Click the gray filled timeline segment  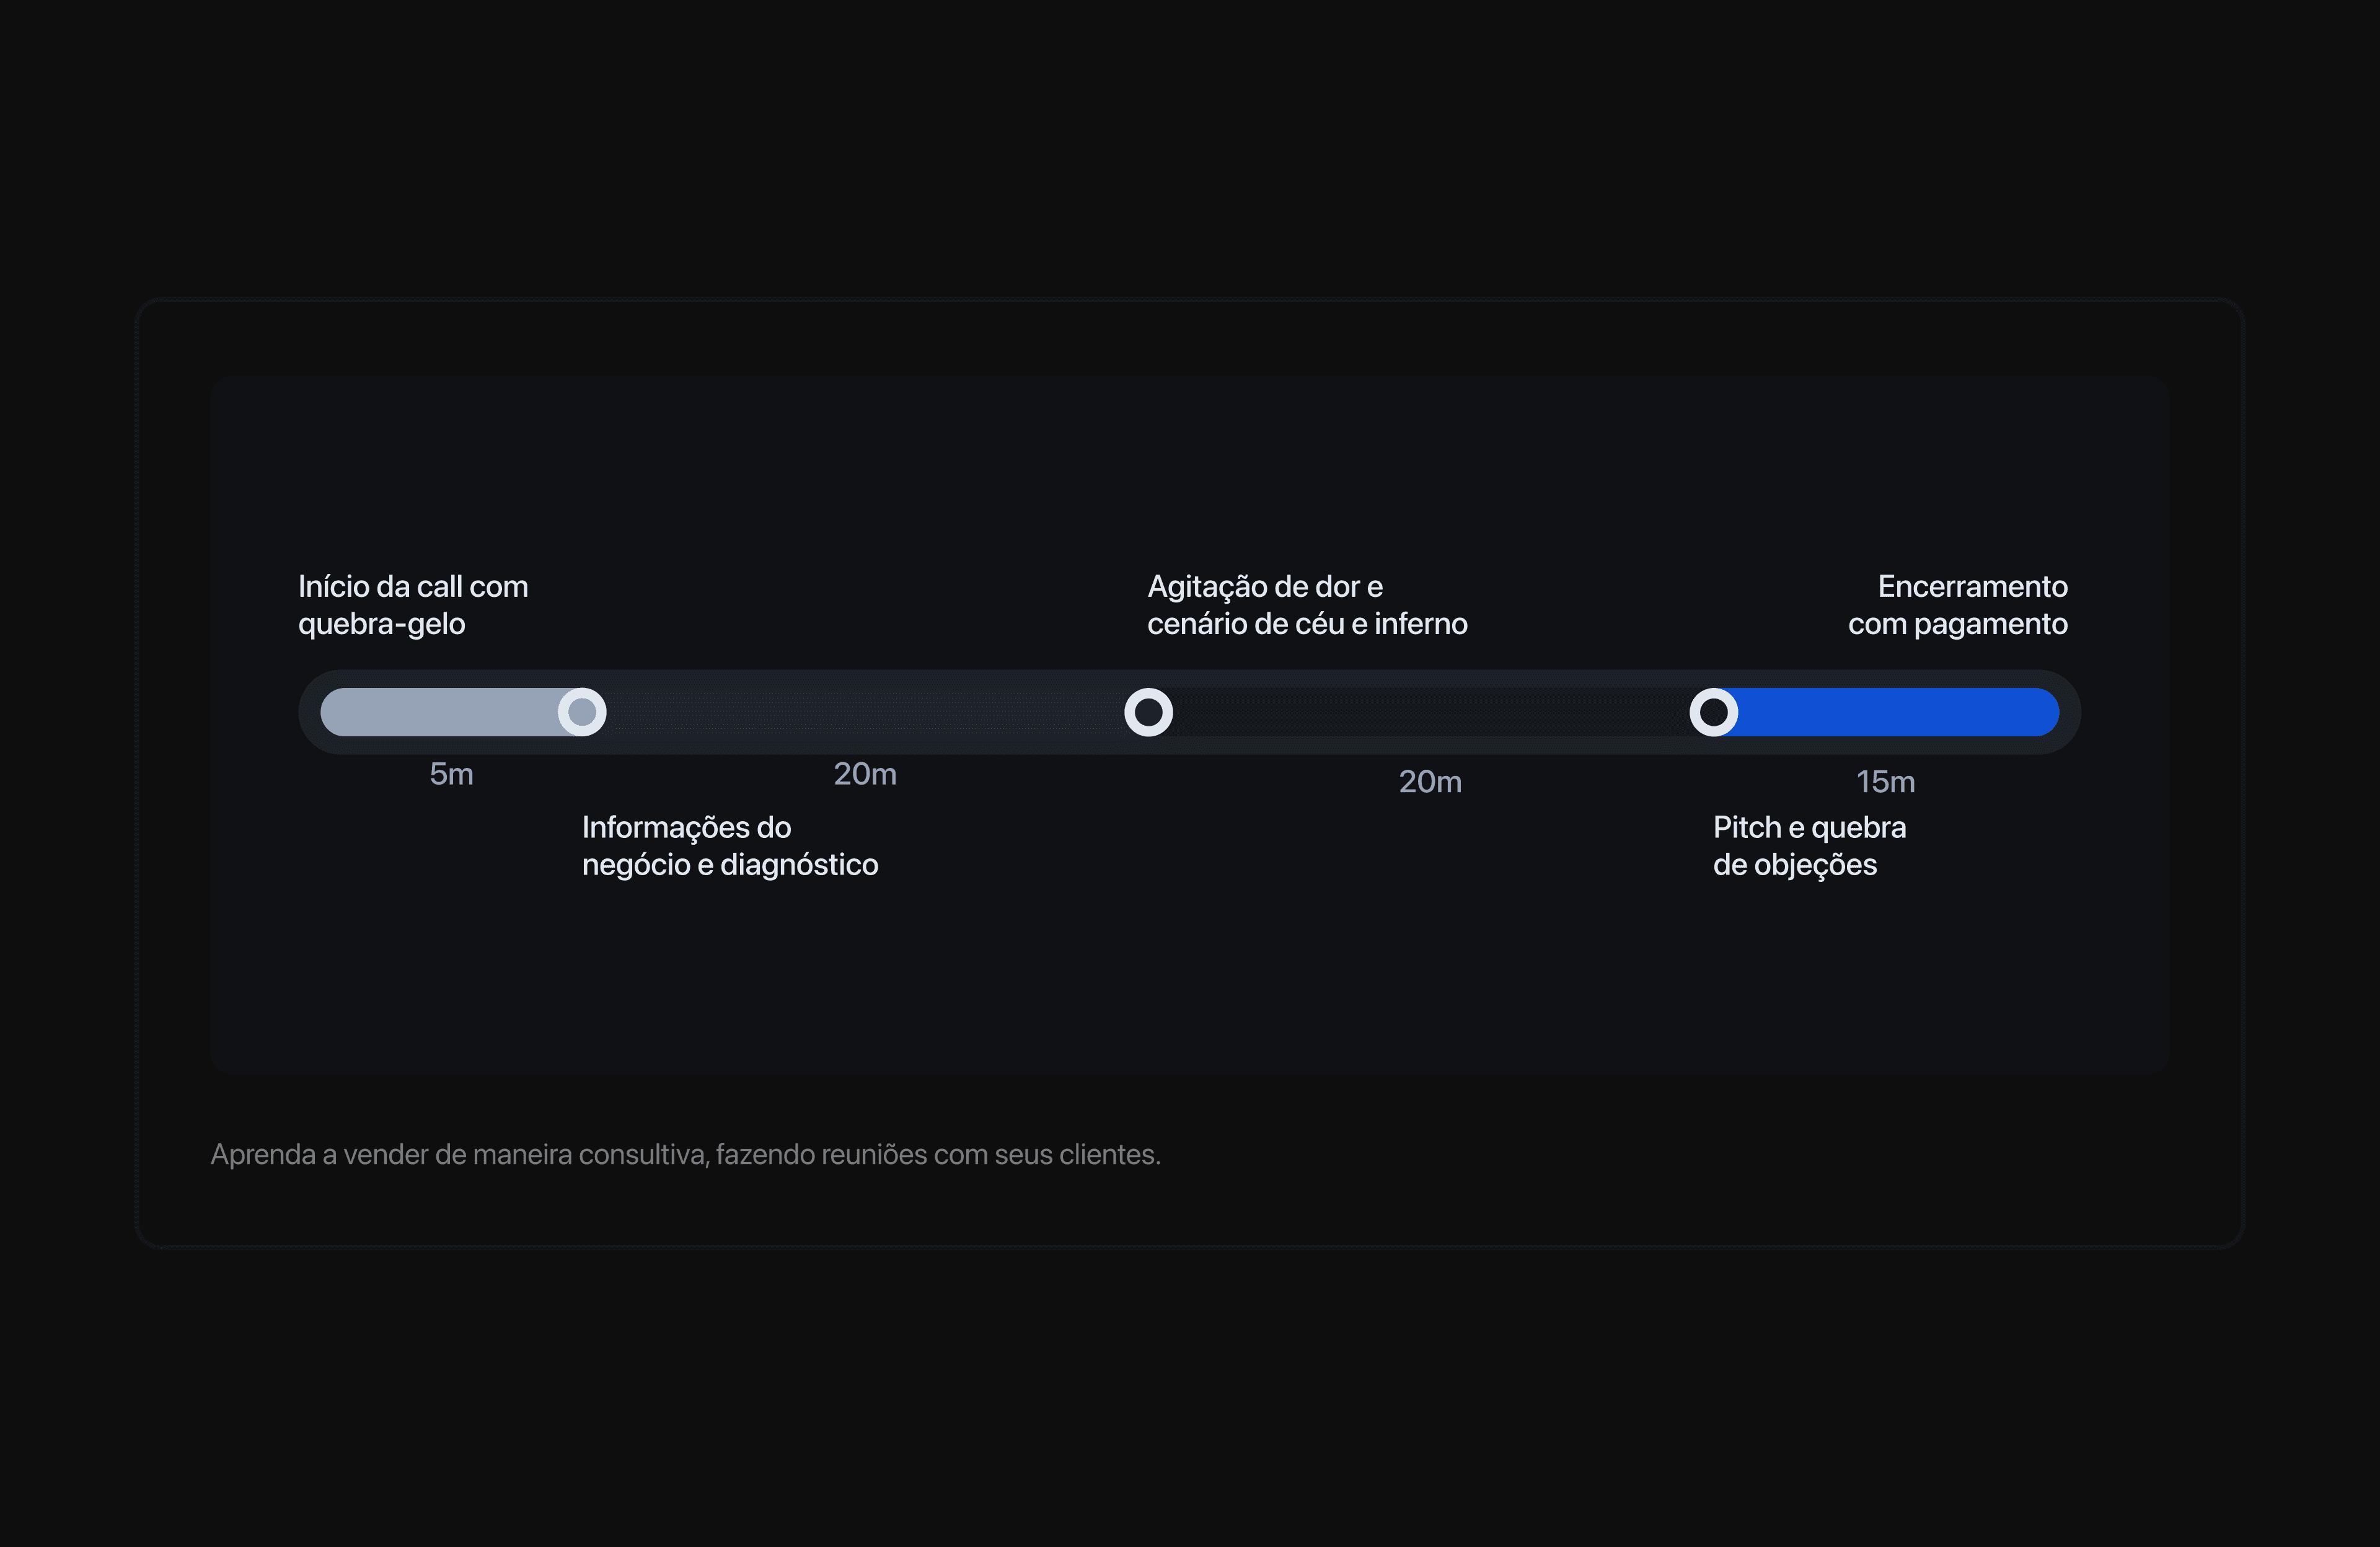440,712
